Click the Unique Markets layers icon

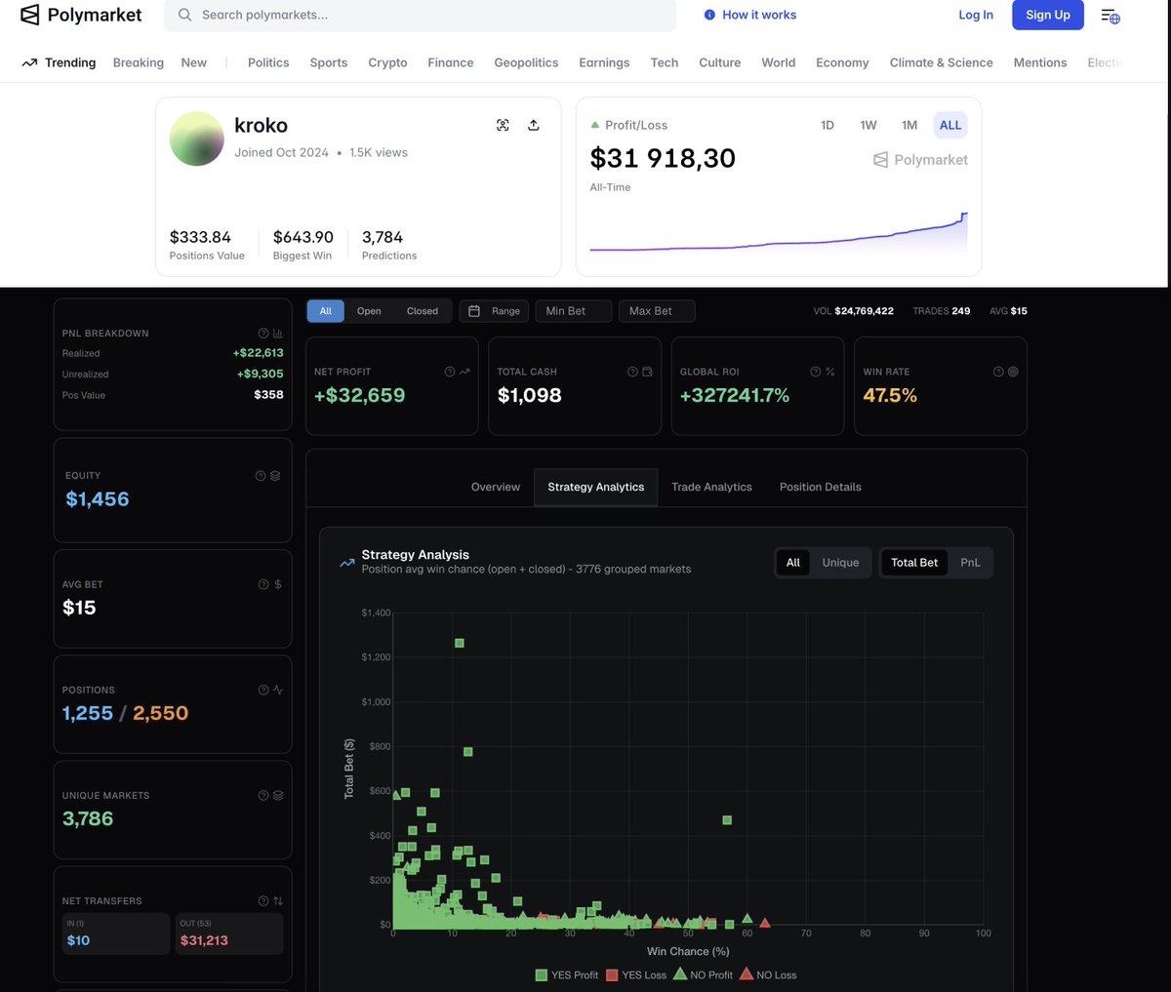[278, 796]
